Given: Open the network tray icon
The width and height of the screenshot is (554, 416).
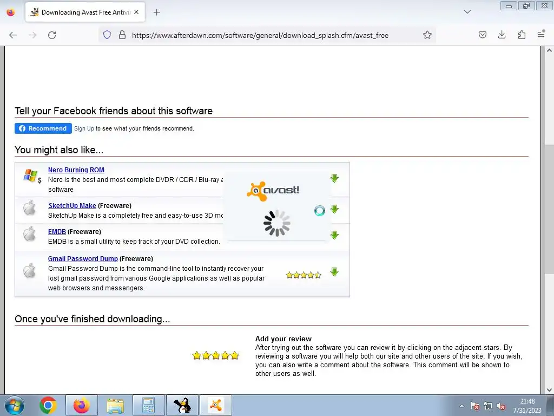Looking at the screenshot, I should coord(488,406).
